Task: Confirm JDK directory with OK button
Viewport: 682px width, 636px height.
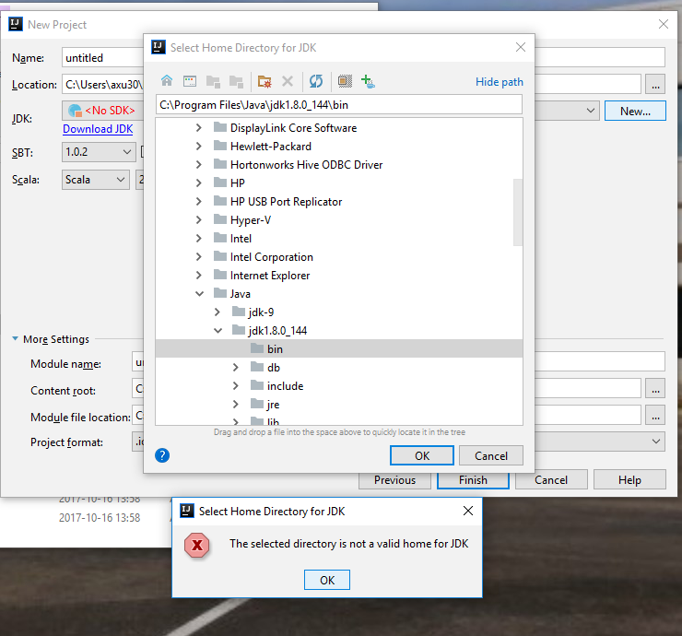Action: click(x=422, y=455)
